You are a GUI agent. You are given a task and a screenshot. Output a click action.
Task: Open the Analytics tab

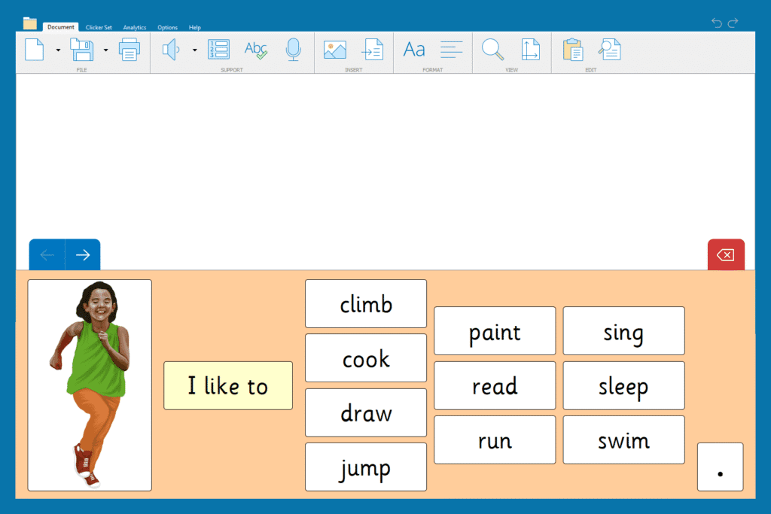pyautogui.click(x=135, y=28)
